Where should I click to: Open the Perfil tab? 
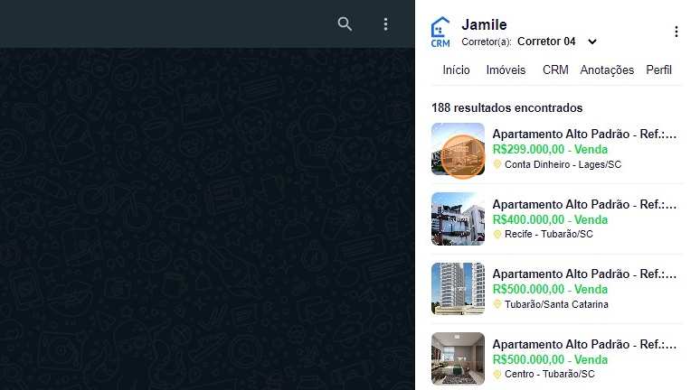coord(658,70)
